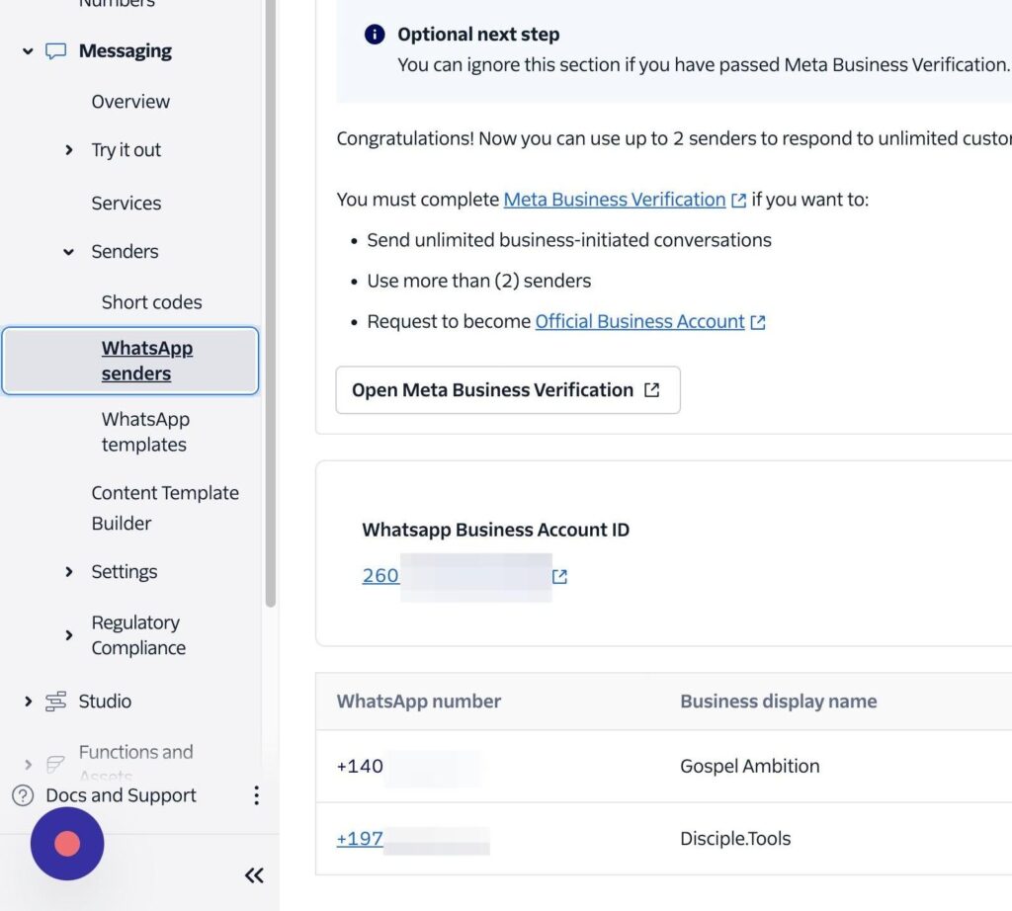Select Short codes menu item
The height and width of the screenshot is (911, 1012).
151,302
